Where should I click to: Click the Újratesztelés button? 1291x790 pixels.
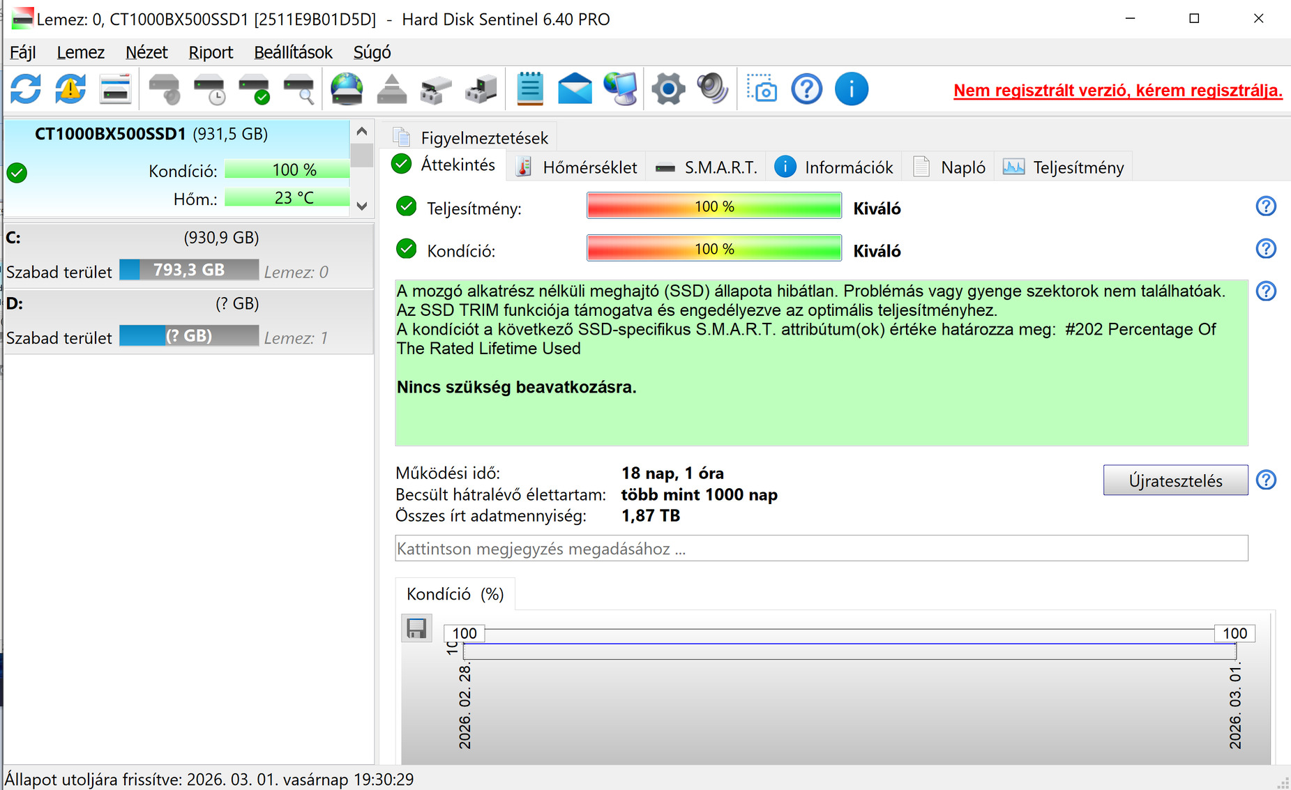[x=1175, y=480]
